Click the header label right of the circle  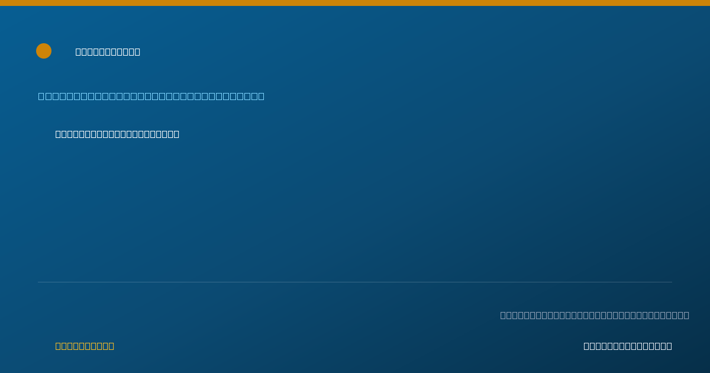coord(108,52)
